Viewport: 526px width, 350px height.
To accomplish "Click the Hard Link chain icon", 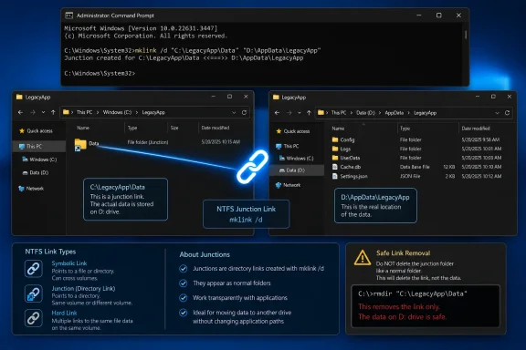I will [34, 318].
